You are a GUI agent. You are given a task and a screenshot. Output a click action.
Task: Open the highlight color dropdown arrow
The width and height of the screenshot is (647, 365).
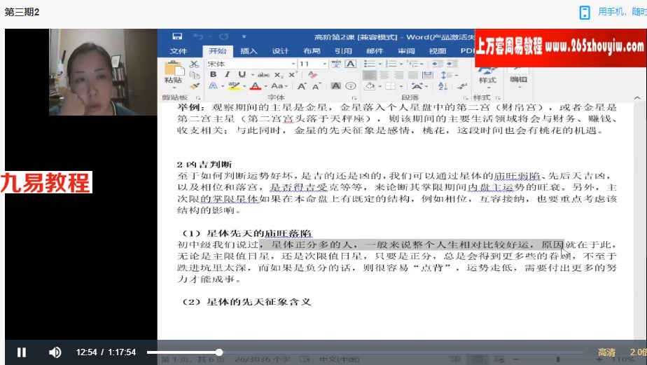[244, 86]
